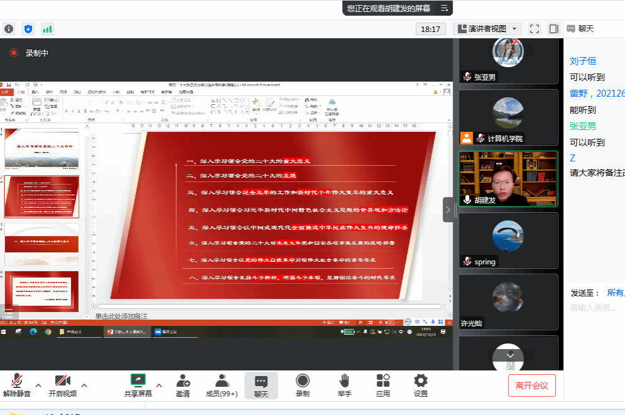Expand the options arrow beside 共享屏幕
Image resolution: width=625 pixels, height=415 pixels.
tap(159, 385)
